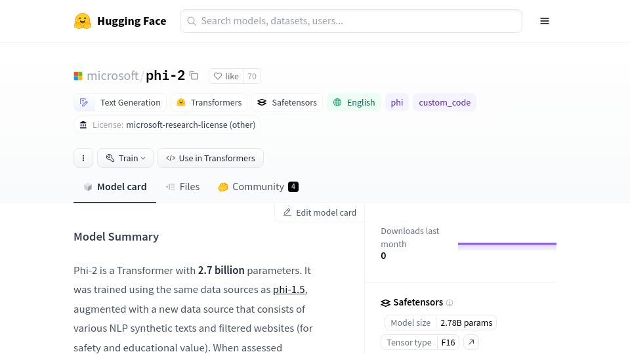The image size is (630, 354).
Task: Click the Hugging Face home text link
Action: pyautogui.click(x=131, y=21)
